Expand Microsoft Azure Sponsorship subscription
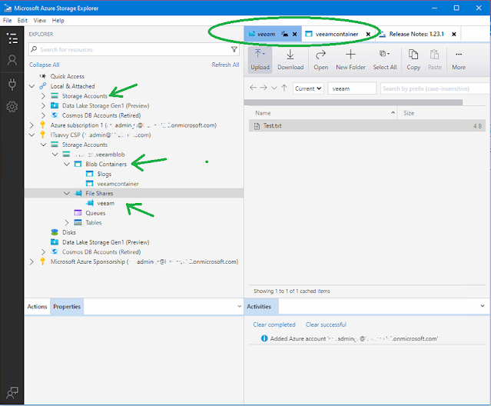The height and width of the screenshot is (406, 491). click(x=32, y=261)
